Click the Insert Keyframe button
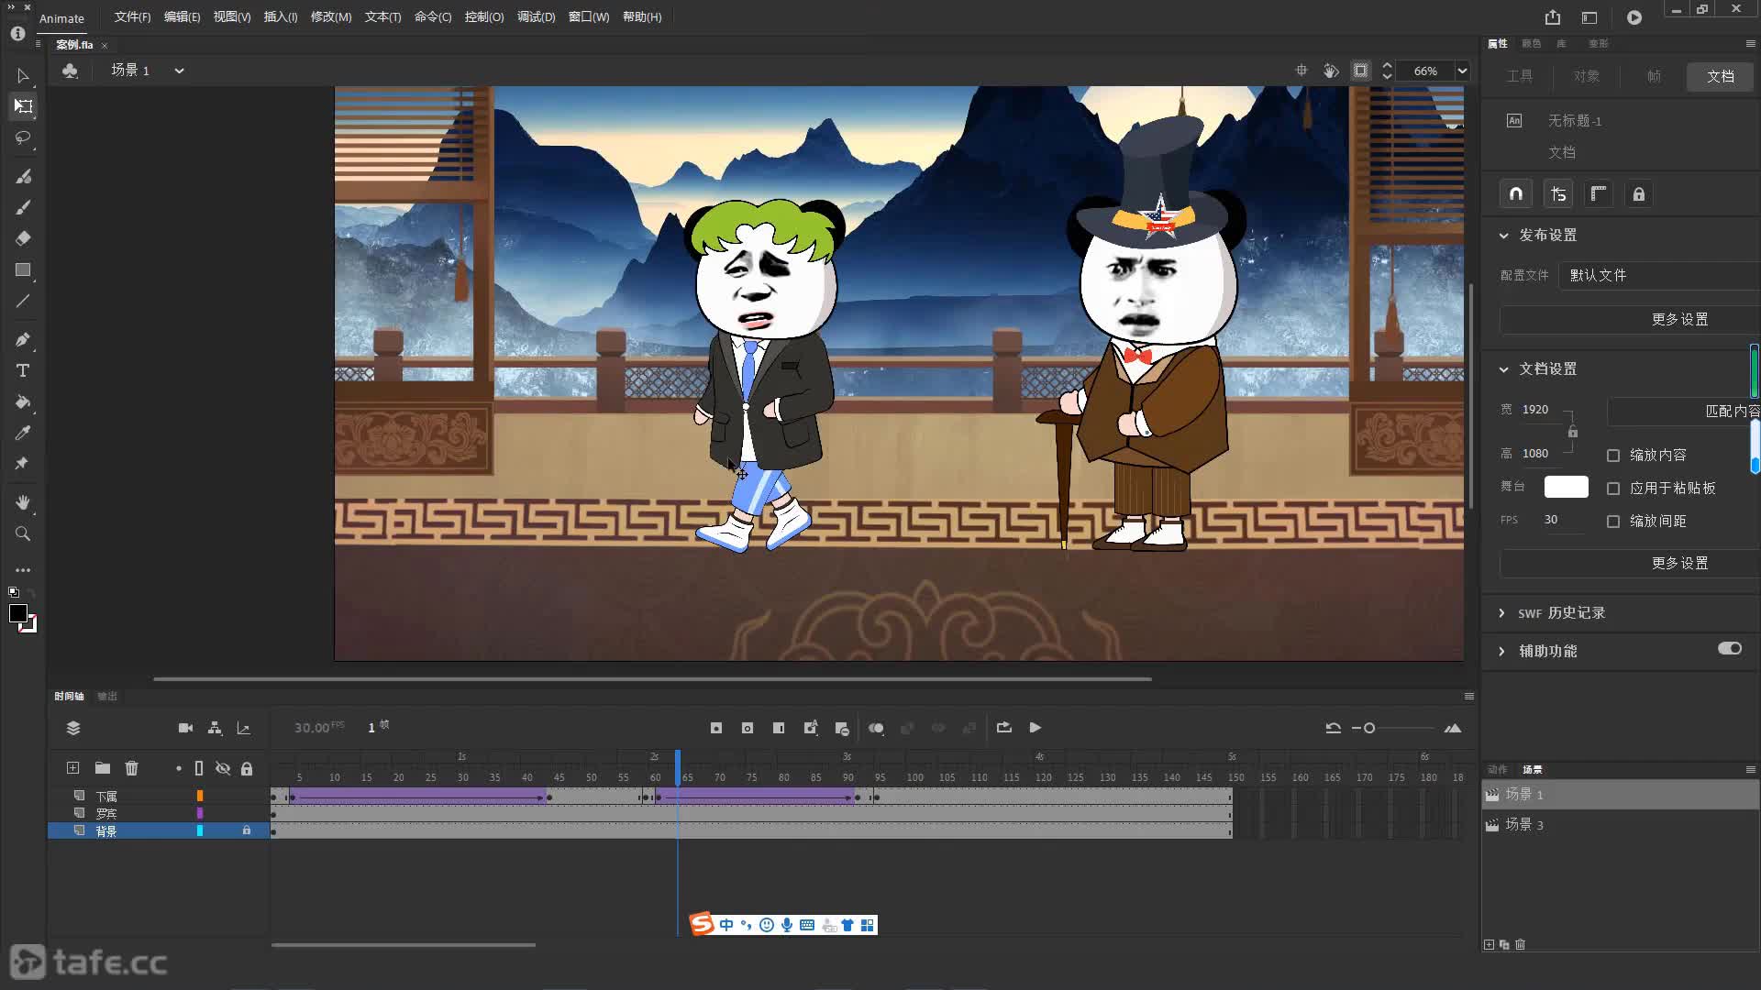 [716, 728]
